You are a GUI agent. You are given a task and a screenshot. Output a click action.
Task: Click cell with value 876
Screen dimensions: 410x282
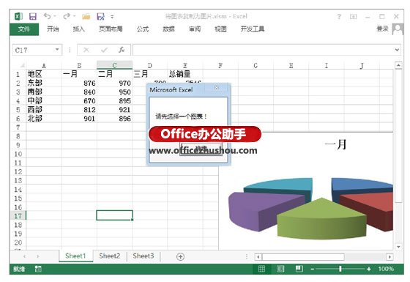pos(79,84)
